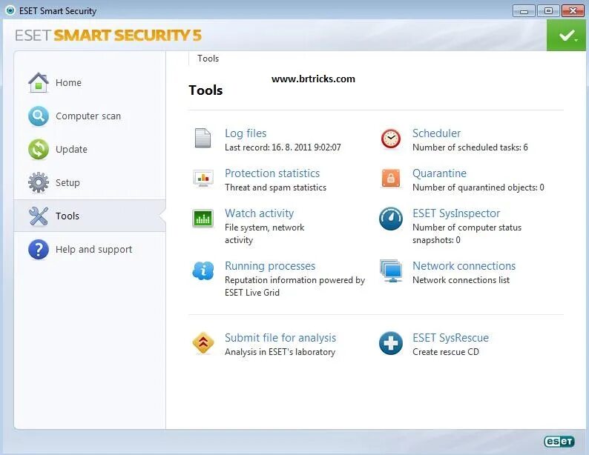This screenshot has width=589, height=455.
Task: Click the ESET eye icon in title bar
Action: (x=10, y=10)
